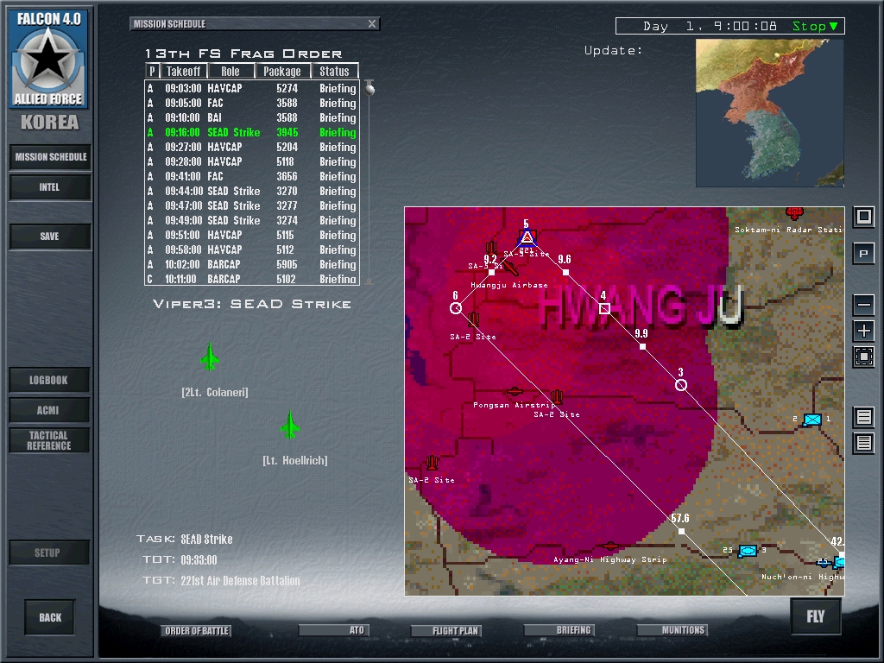Click the Back button
Viewport: 884px width, 663px height.
coord(50,617)
